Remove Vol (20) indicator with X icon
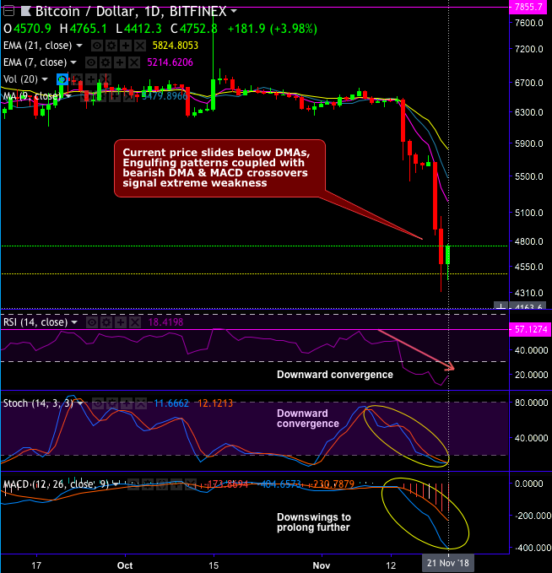The height and width of the screenshot is (573, 552). (106, 79)
